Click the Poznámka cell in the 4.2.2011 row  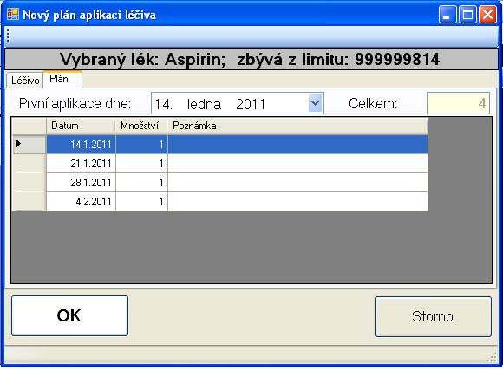[x=297, y=201]
